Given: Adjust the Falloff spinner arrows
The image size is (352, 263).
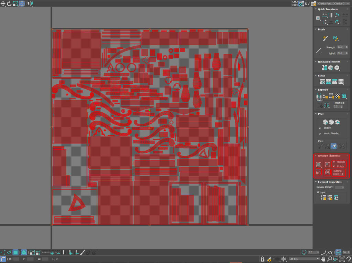Looking at the screenshot, I should tap(347, 53).
